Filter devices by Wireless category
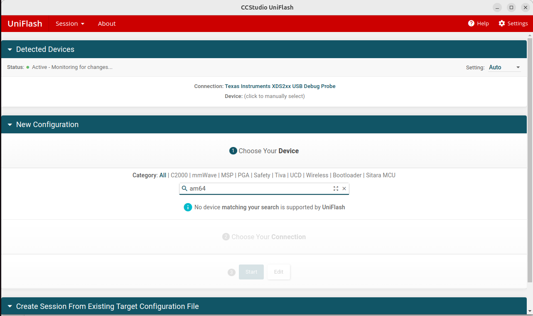Viewport: 533px width, 316px height. click(x=317, y=175)
